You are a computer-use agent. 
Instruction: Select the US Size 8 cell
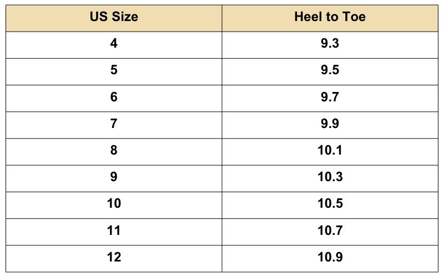[x=114, y=150]
